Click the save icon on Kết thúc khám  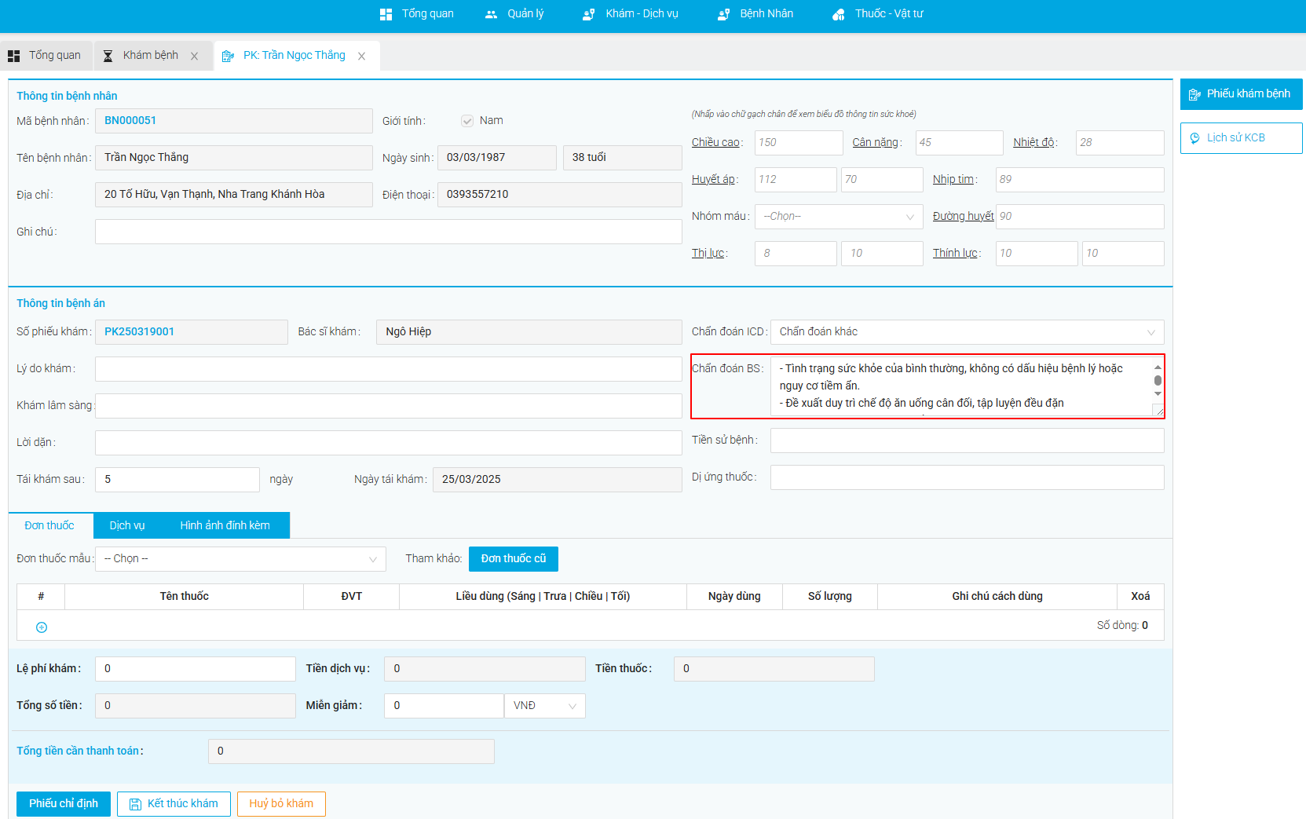[135, 804]
